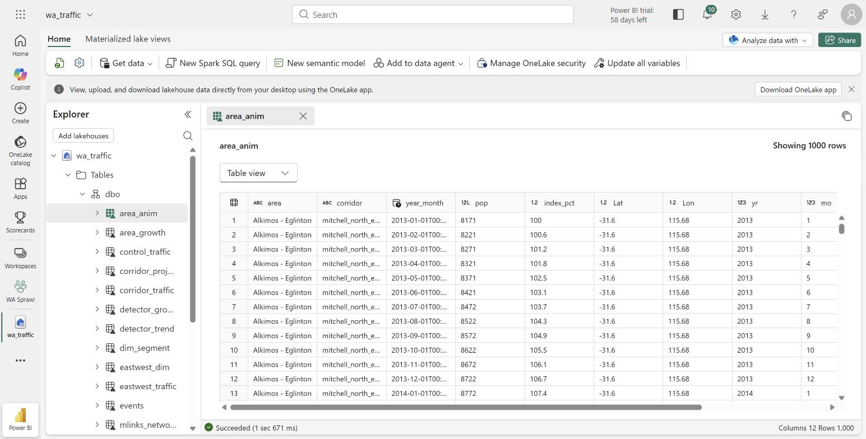
Task: Click the index_pct column header
Action: [x=559, y=203]
